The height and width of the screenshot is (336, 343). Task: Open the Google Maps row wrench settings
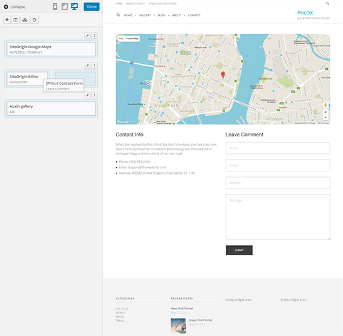tap(88, 36)
